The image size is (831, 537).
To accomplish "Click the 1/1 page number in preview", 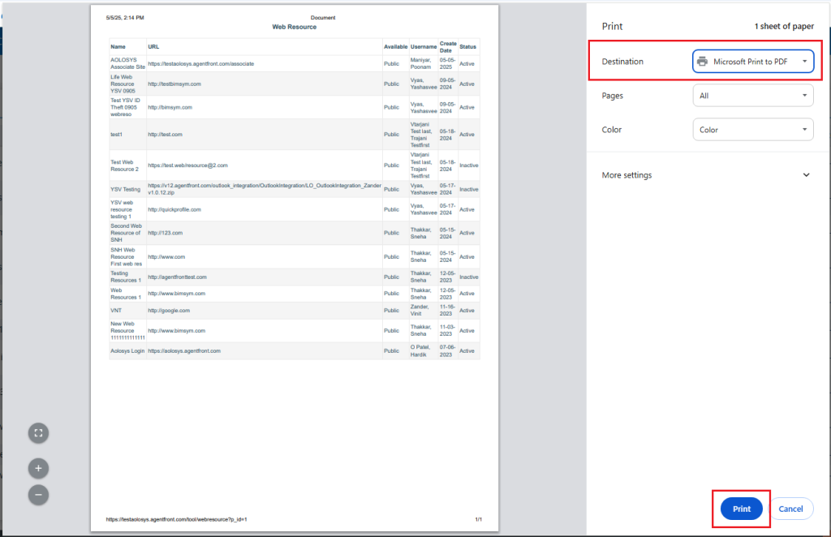I will coord(478,519).
